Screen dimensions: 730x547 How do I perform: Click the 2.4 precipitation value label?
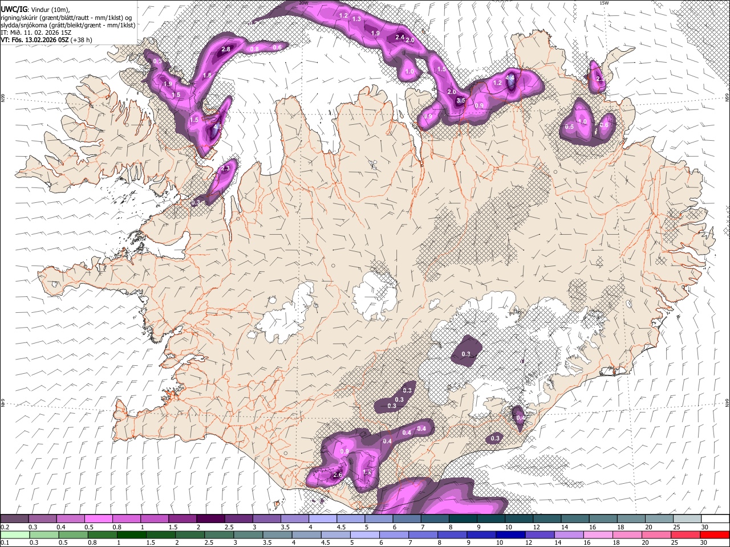tap(400, 38)
